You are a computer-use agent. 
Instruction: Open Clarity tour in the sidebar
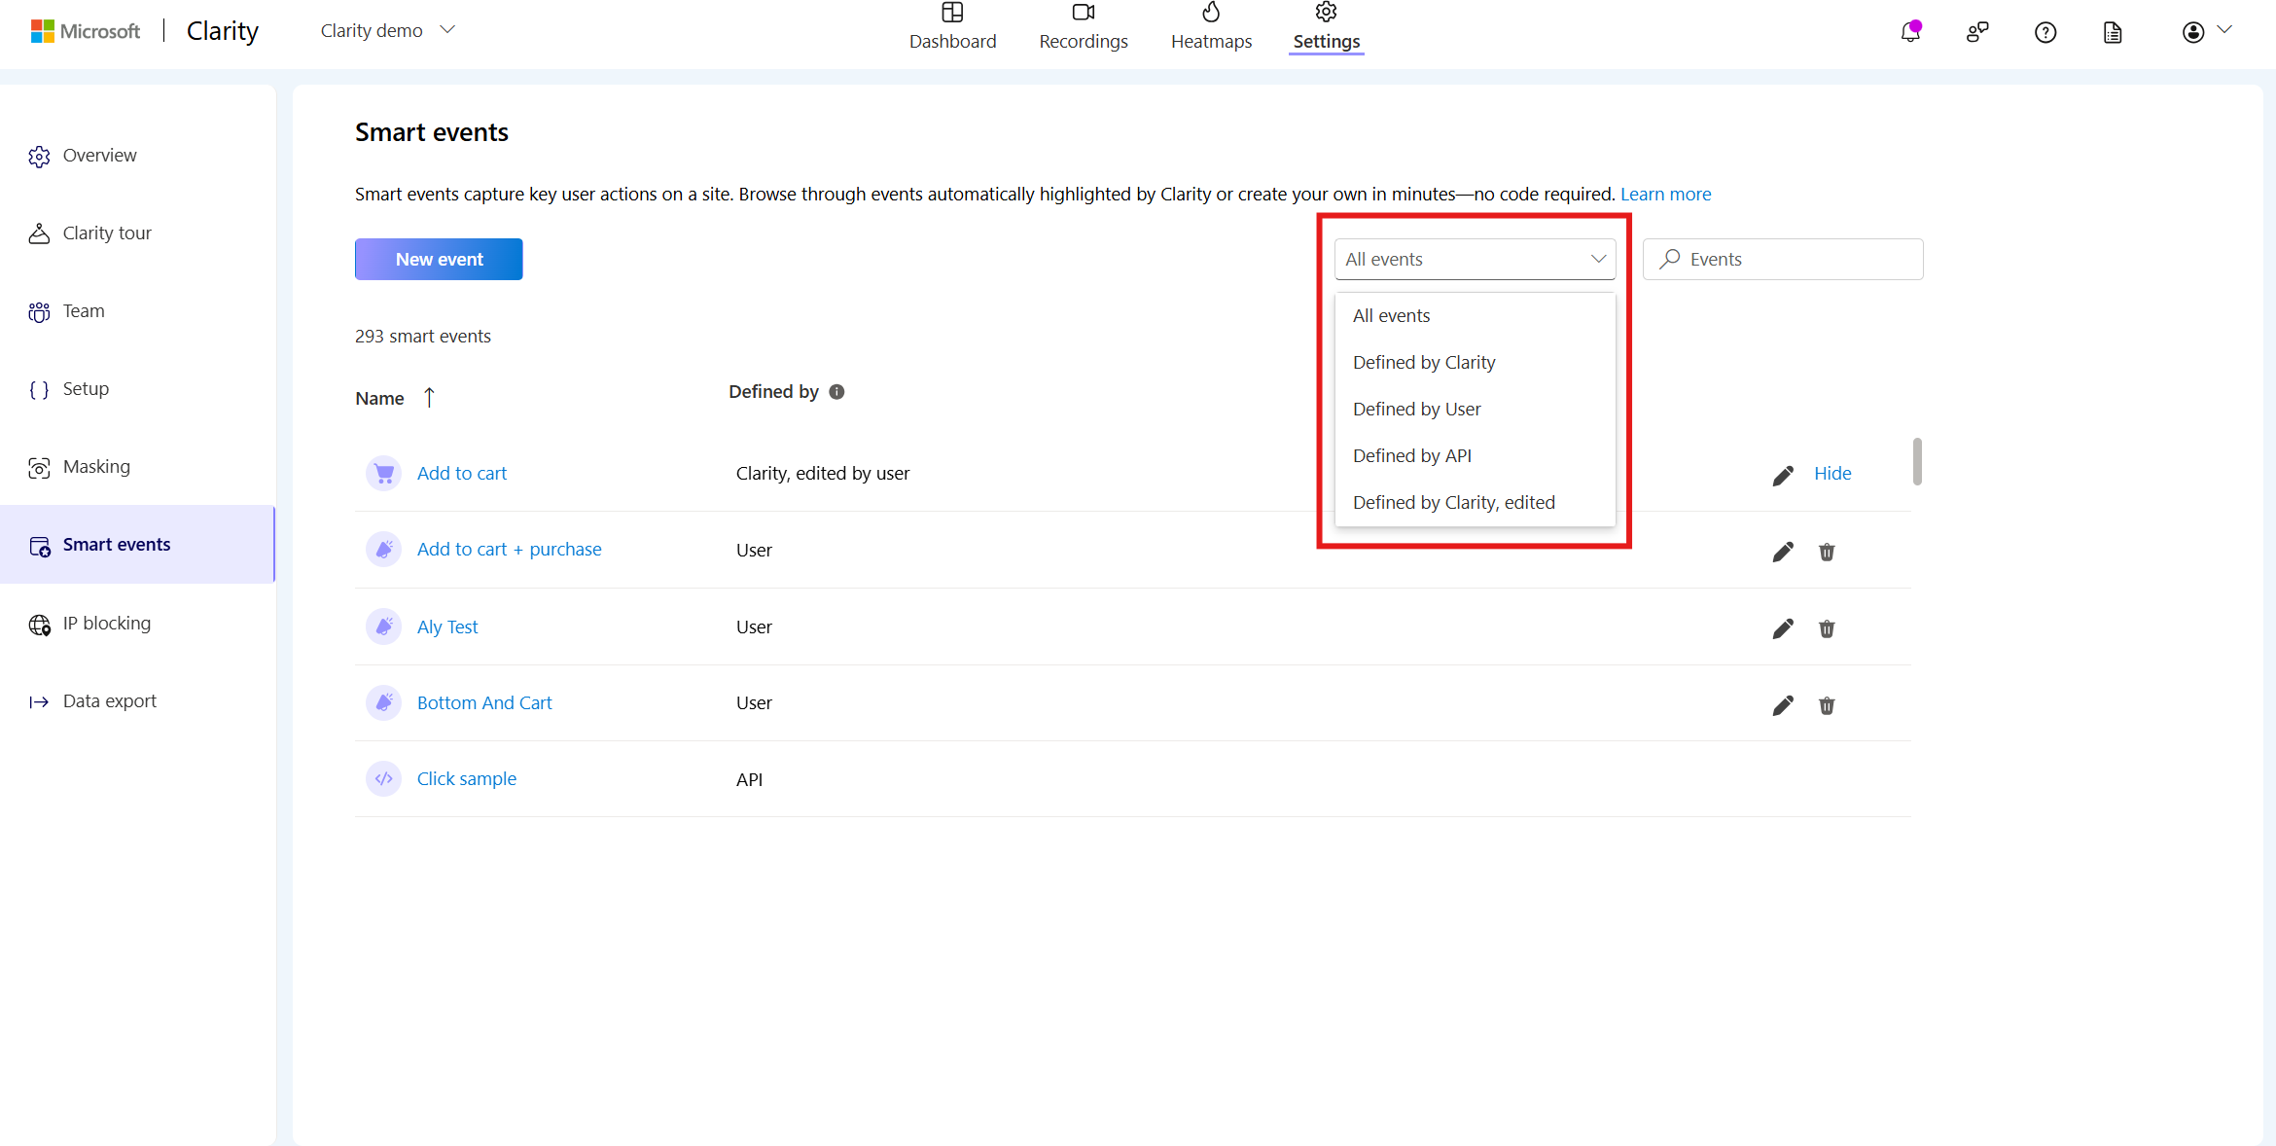point(137,233)
